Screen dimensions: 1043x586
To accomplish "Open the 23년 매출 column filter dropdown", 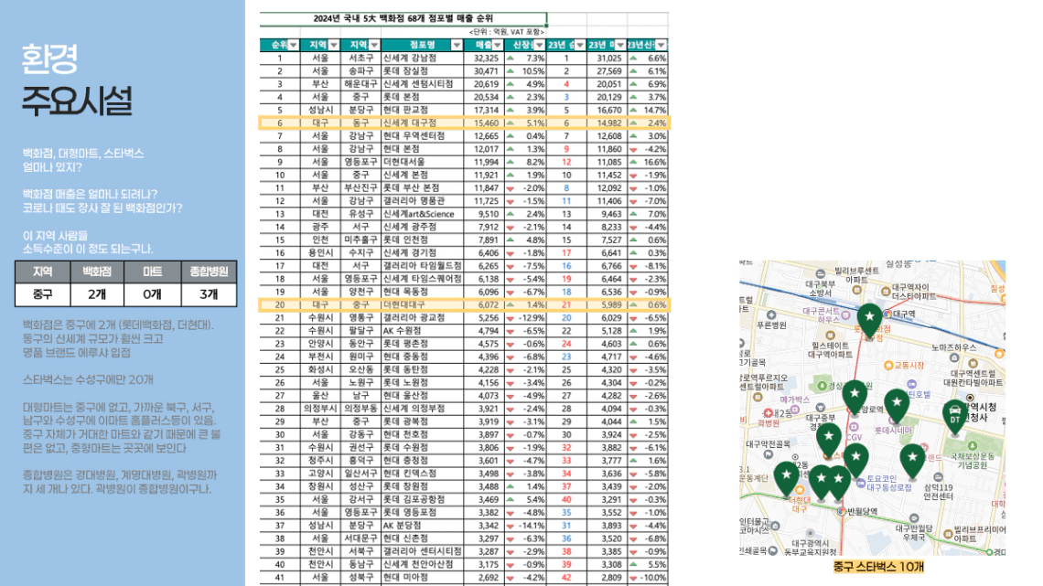I will click(620, 45).
